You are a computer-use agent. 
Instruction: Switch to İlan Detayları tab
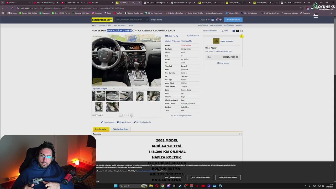pyautogui.click(x=101, y=129)
